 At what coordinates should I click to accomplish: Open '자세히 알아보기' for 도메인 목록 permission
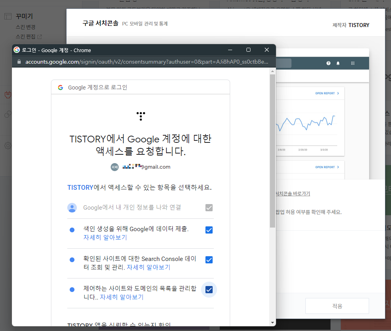[x=122, y=297]
